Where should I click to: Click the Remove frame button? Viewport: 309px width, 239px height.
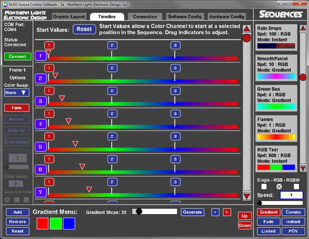click(x=17, y=222)
